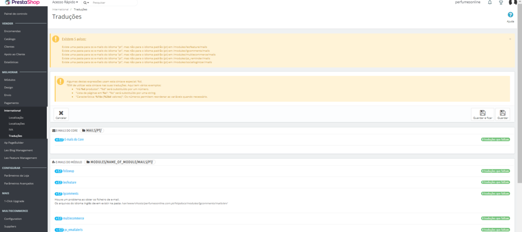
Task: Open the notifications bell icon
Action: pyautogui.click(x=490, y=2)
